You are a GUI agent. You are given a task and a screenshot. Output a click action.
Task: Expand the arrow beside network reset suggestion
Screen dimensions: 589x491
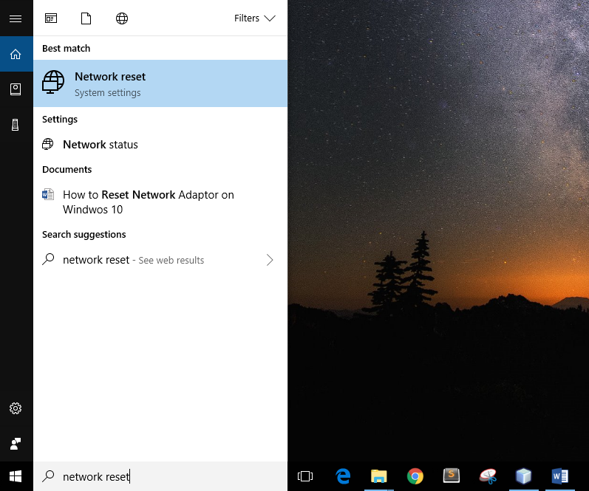coord(270,260)
